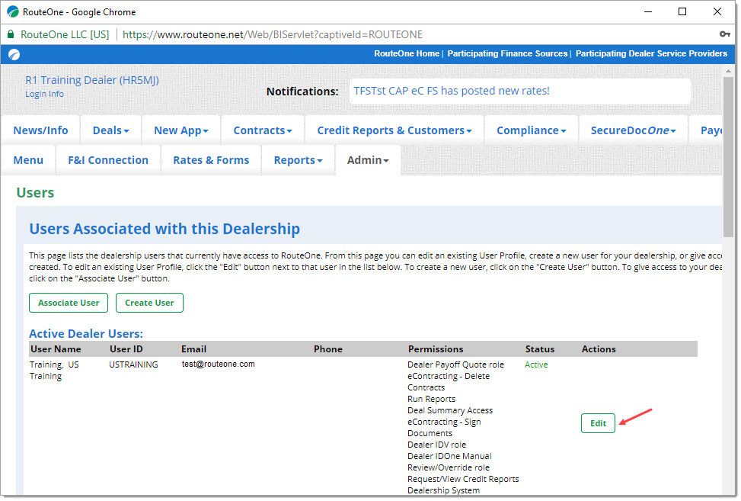This screenshot has height=501, width=741.
Task: Click the Create User button
Action: click(x=149, y=303)
